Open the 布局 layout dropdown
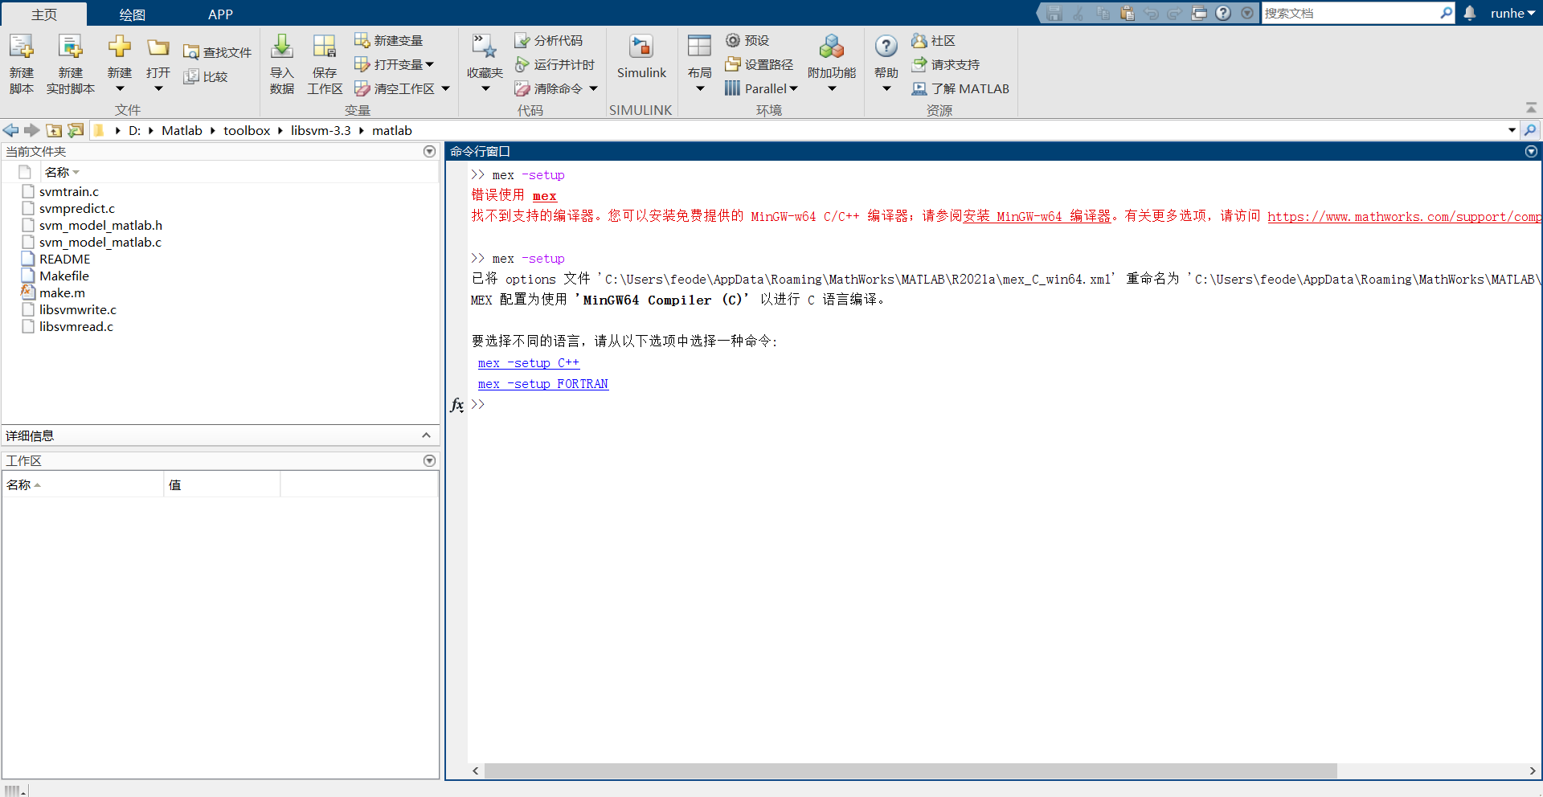 point(700,88)
